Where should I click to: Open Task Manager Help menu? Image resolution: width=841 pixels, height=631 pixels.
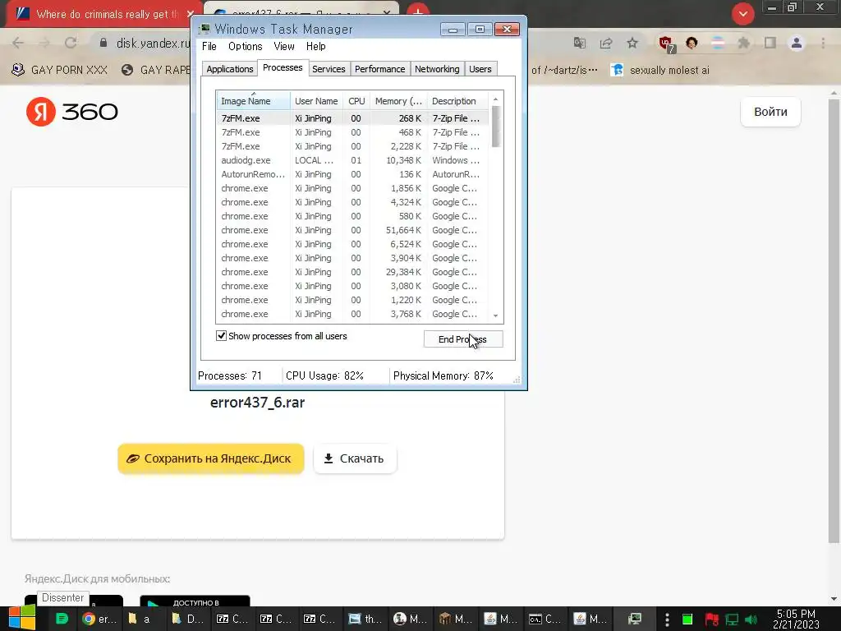[316, 46]
